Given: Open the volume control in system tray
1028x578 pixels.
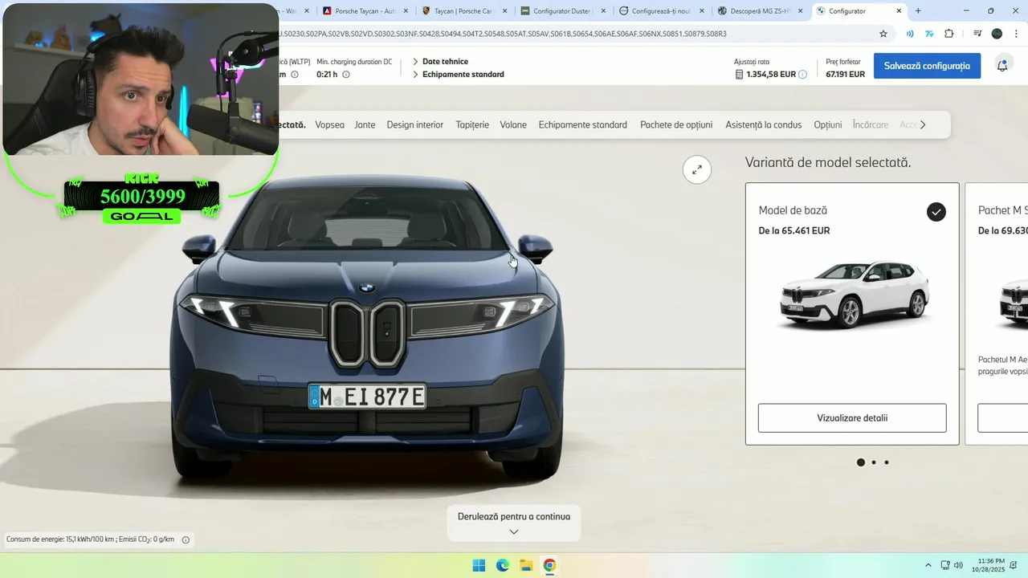Looking at the screenshot, I should 958,565.
